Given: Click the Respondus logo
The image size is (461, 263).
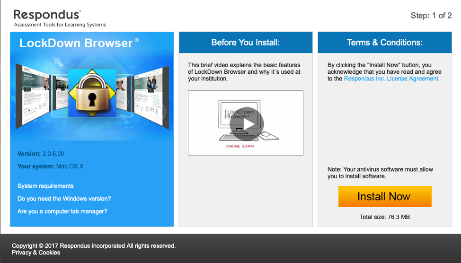Looking at the screenshot, I should pyautogui.click(x=47, y=15).
